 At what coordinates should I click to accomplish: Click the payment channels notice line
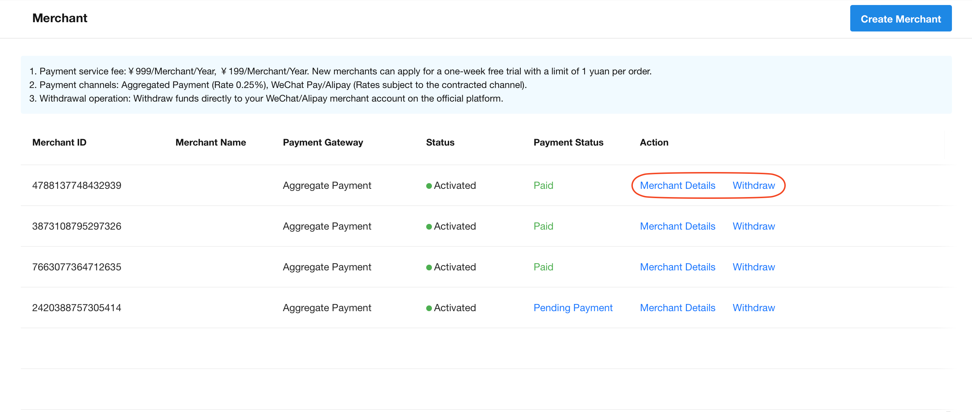click(x=278, y=85)
